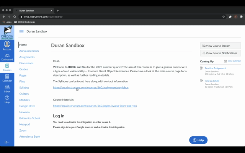Click the address bar URL
Image resolution: width=245 pixels, height=153 pixels.
(43, 17)
